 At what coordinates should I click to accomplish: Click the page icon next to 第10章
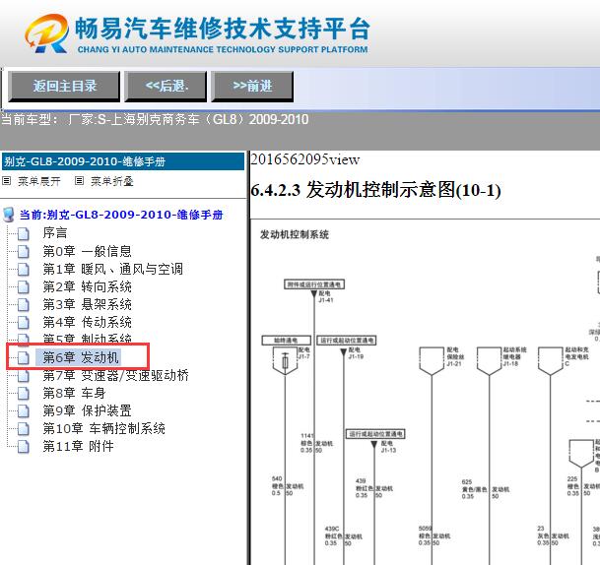point(24,428)
